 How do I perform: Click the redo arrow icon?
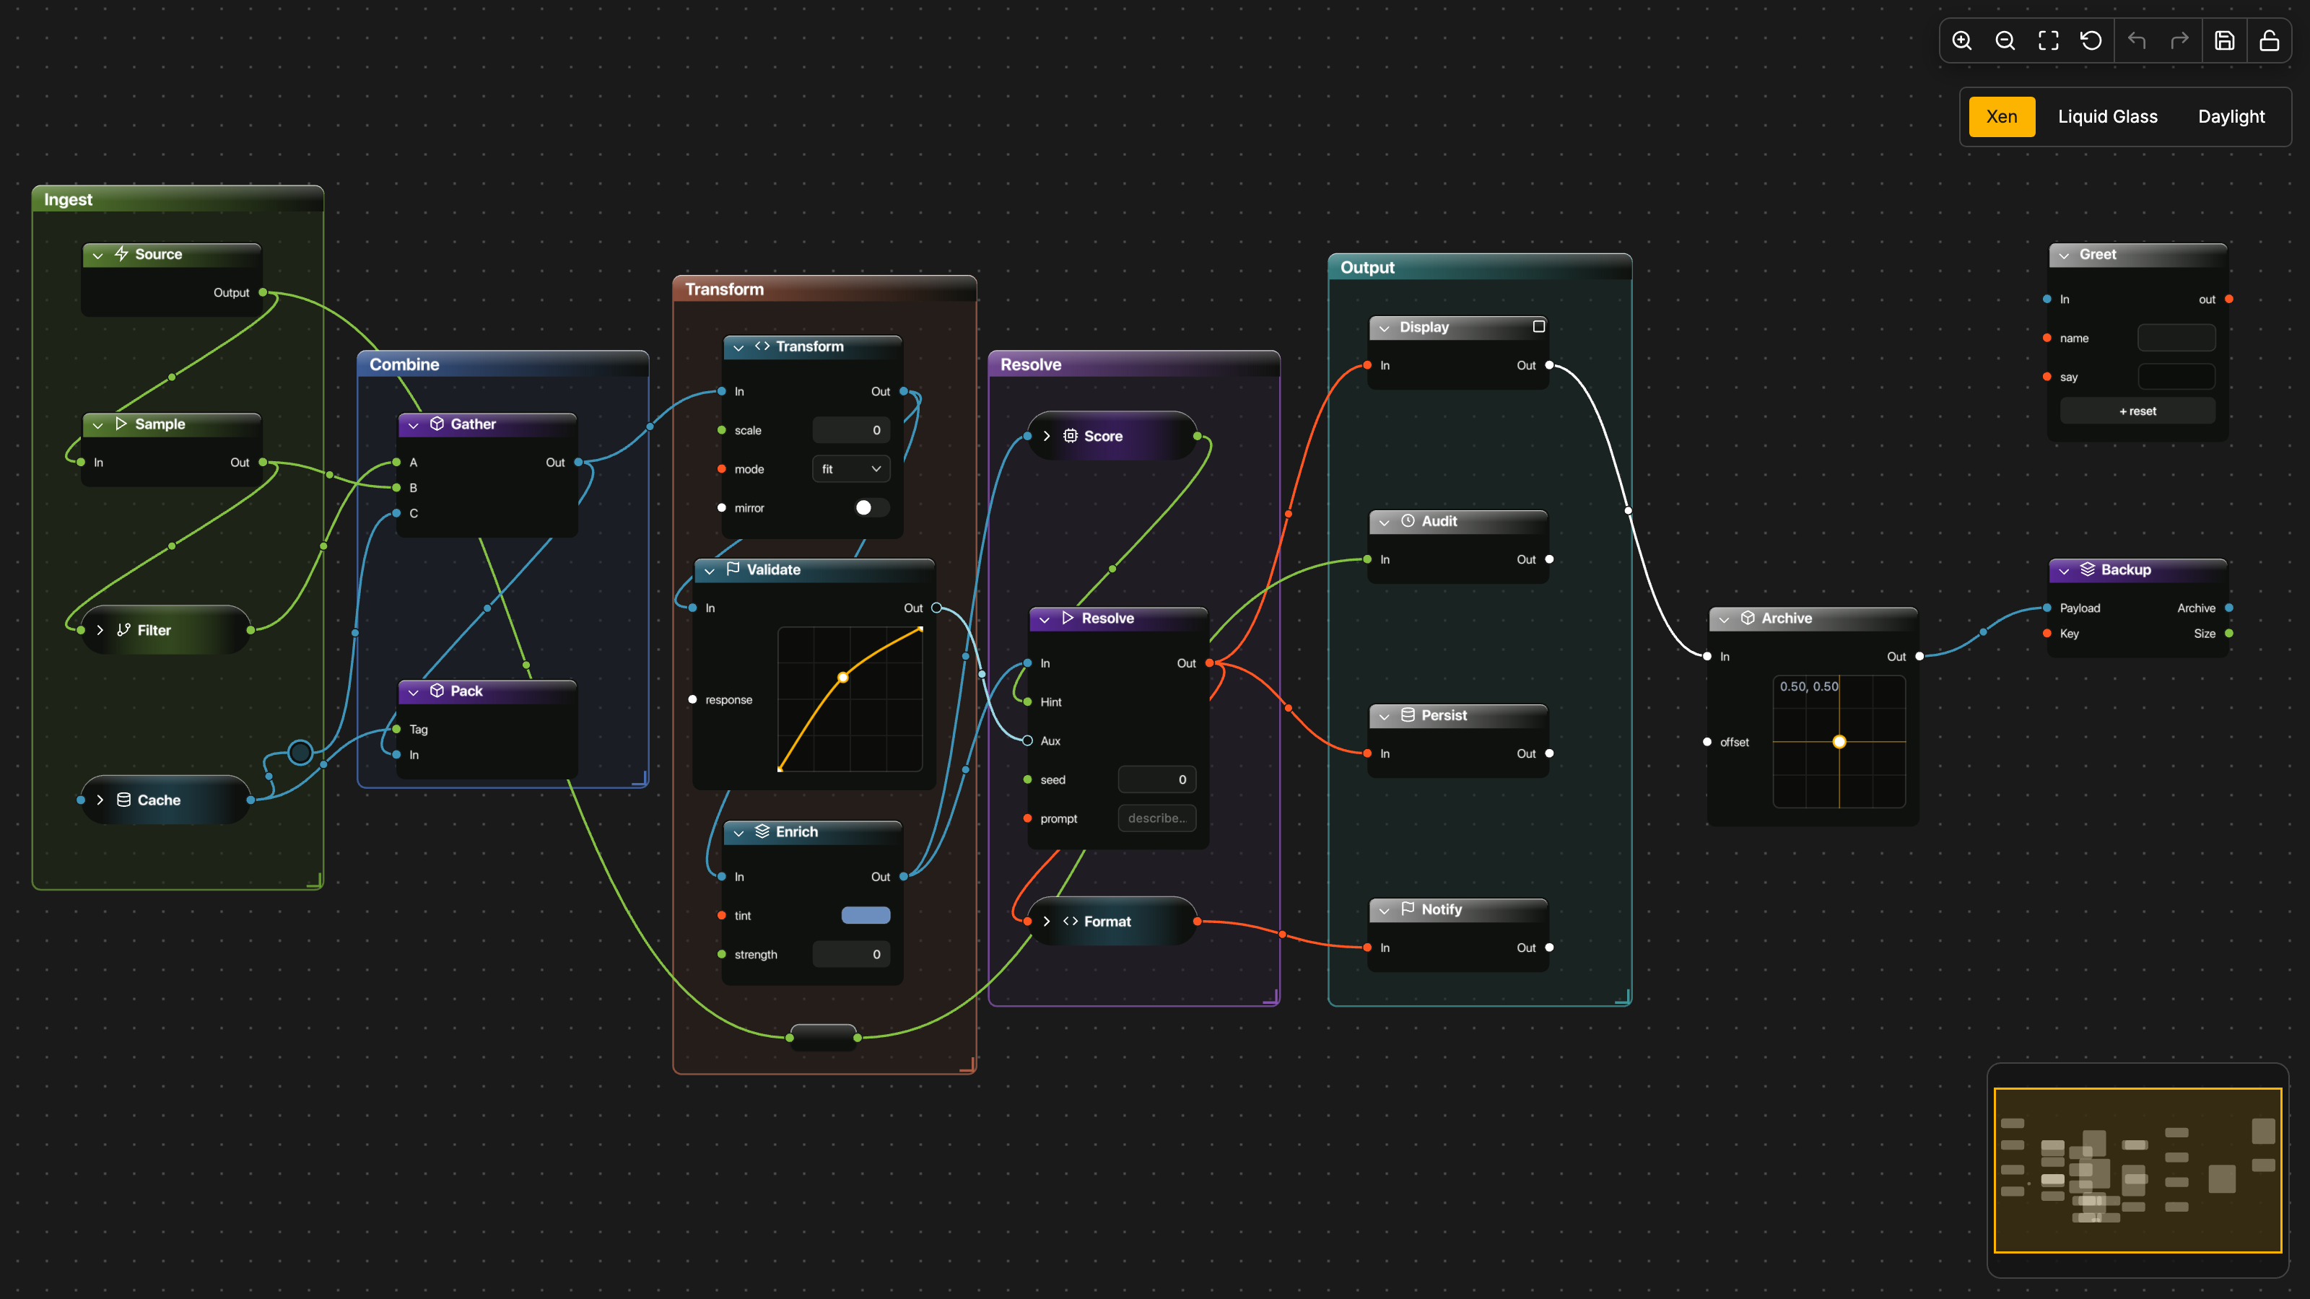click(2180, 40)
